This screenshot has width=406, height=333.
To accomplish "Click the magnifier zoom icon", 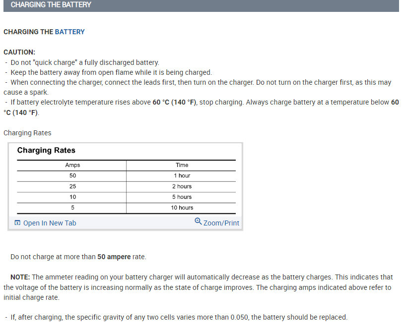I will 198,222.
